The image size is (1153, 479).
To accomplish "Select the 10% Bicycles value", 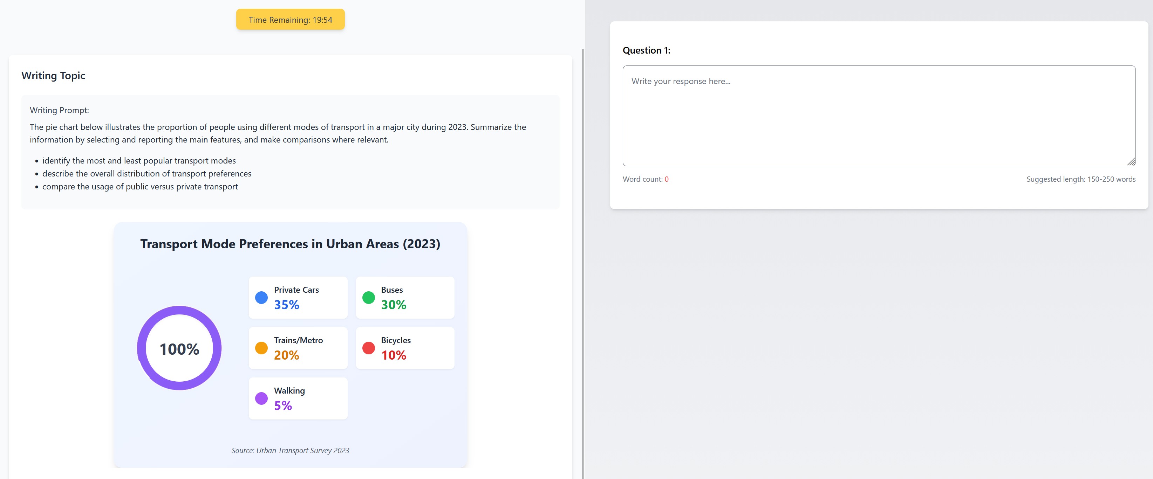I will click(x=394, y=355).
